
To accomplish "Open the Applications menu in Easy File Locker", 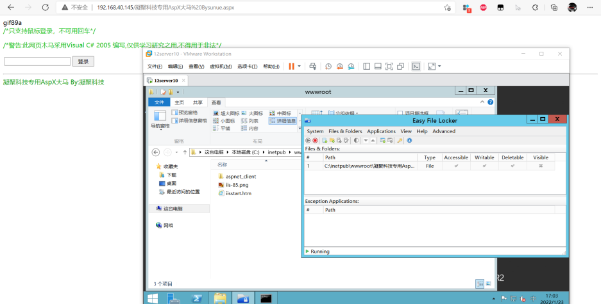I will [x=381, y=131].
